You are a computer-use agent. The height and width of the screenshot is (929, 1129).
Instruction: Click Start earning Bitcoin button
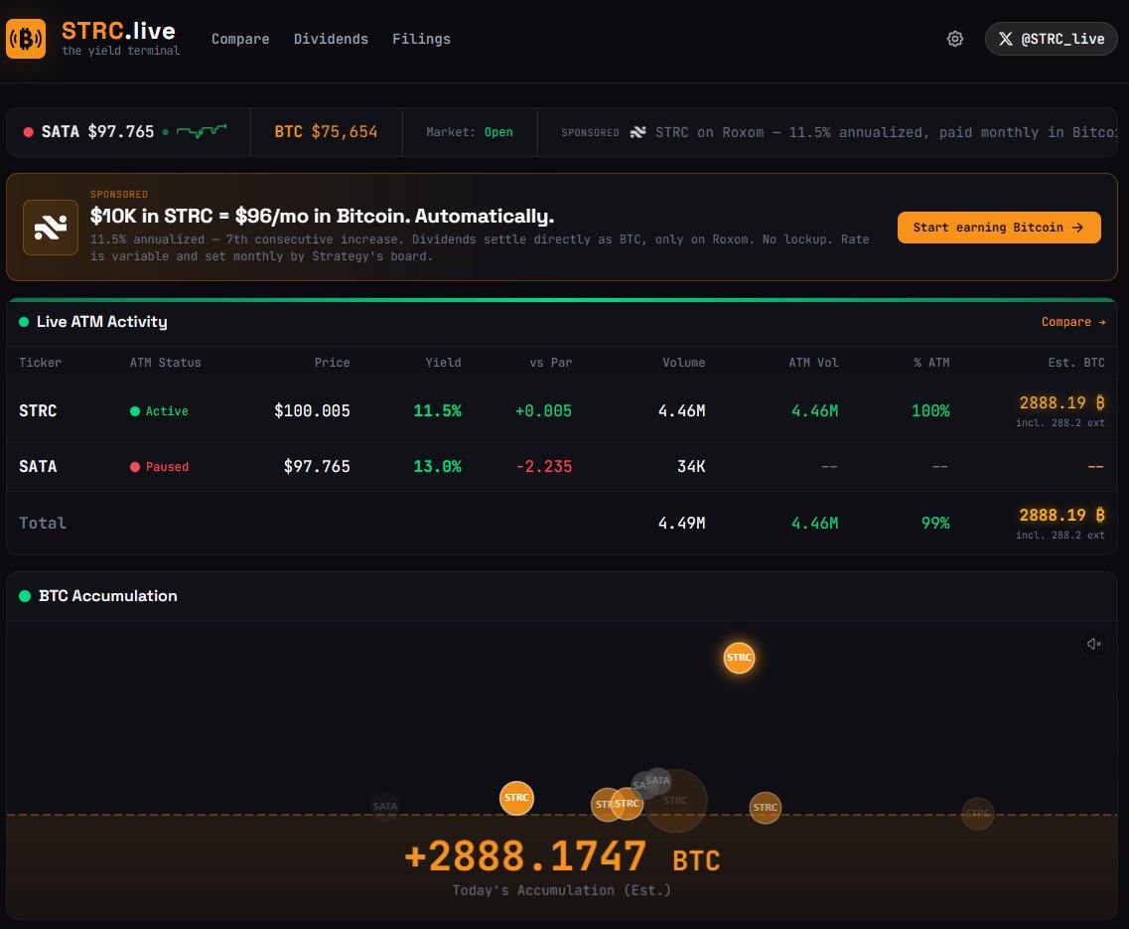click(999, 227)
